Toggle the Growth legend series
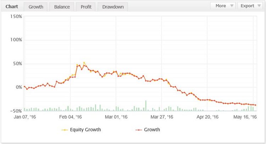The width and height of the screenshot is (266, 144). tap(152, 130)
